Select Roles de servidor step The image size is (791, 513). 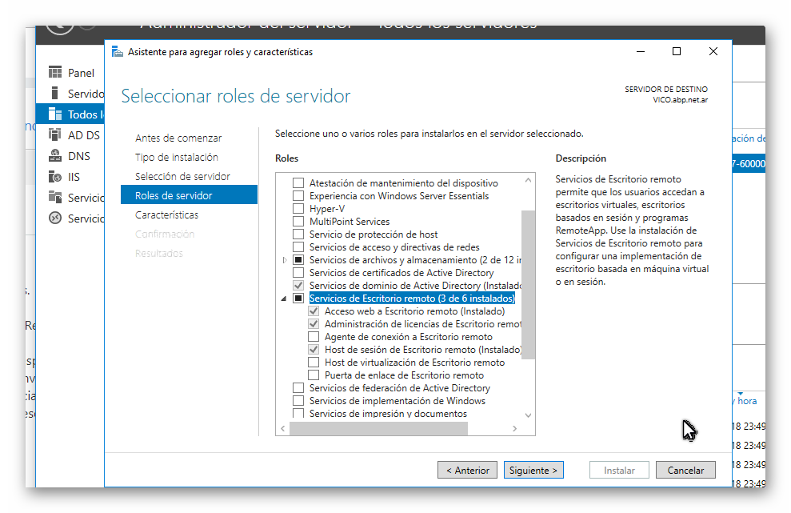click(190, 195)
